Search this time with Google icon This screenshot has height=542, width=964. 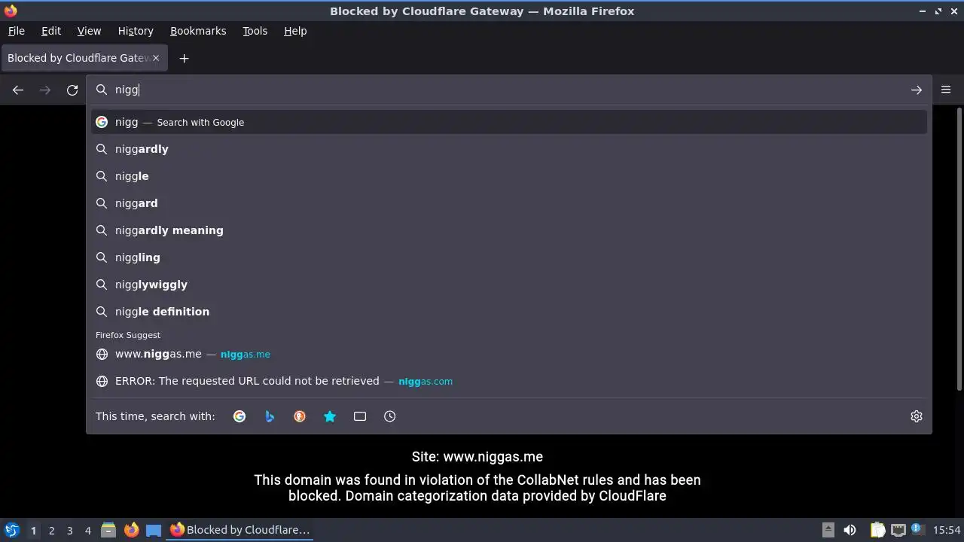coord(239,416)
